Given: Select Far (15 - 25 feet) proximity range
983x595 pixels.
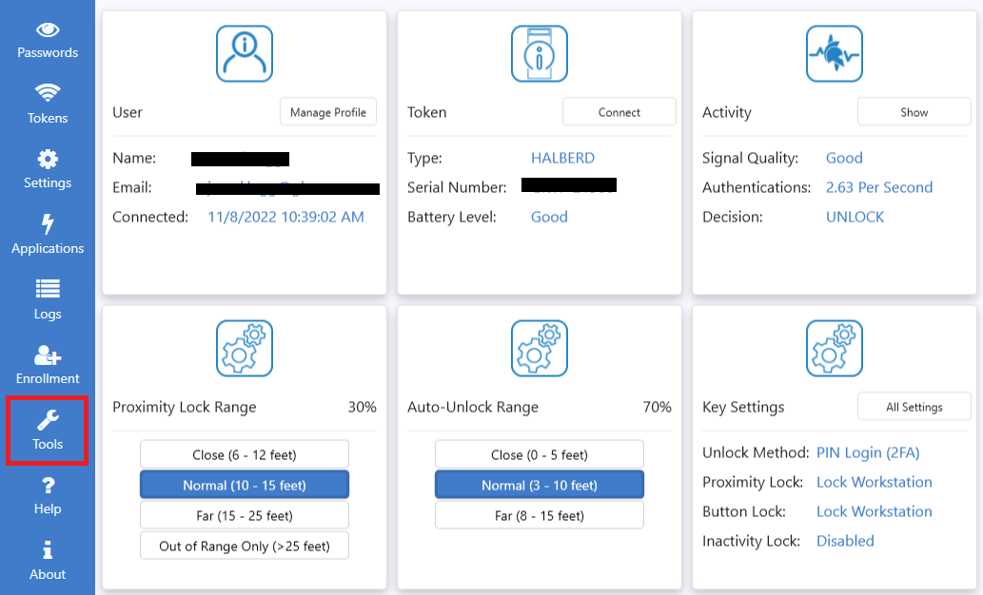Looking at the screenshot, I should click(x=245, y=515).
